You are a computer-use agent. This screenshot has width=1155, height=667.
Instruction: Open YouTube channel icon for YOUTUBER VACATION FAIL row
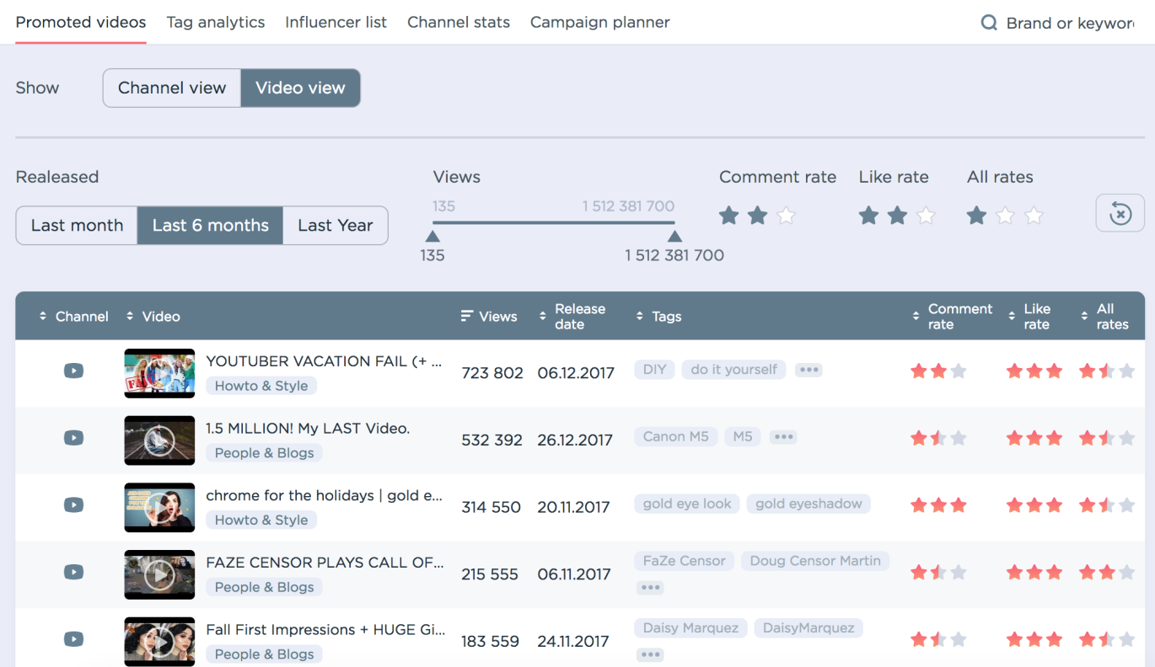(73, 371)
